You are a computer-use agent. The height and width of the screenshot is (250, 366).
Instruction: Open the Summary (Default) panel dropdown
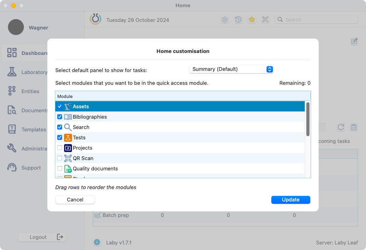[x=231, y=69]
